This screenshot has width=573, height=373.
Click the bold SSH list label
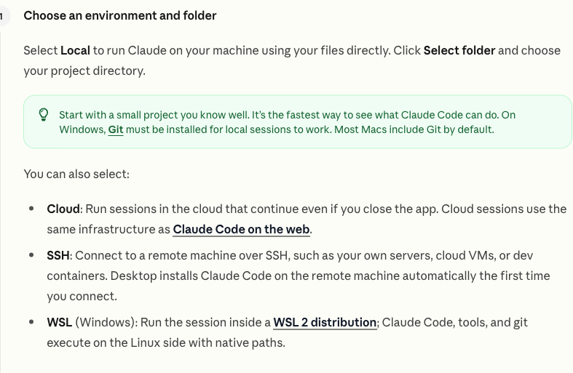[58, 255]
